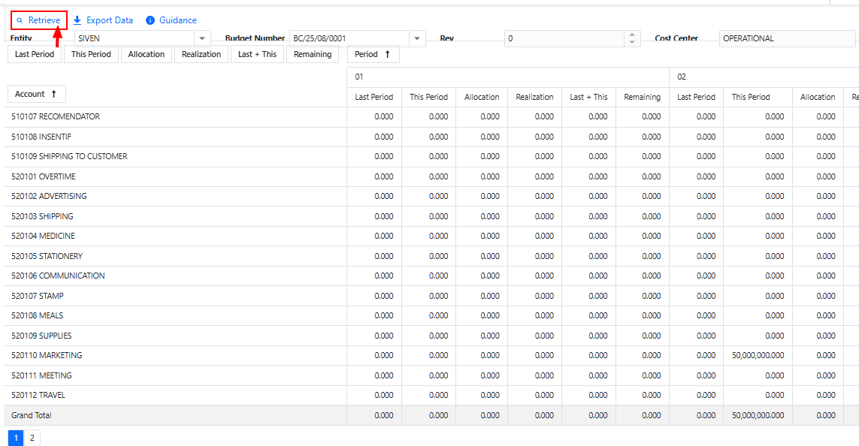Open the Budget Number dropdown arrow
This screenshot has height=446, width=859.
pyautogui.click(x=417, y=38)
